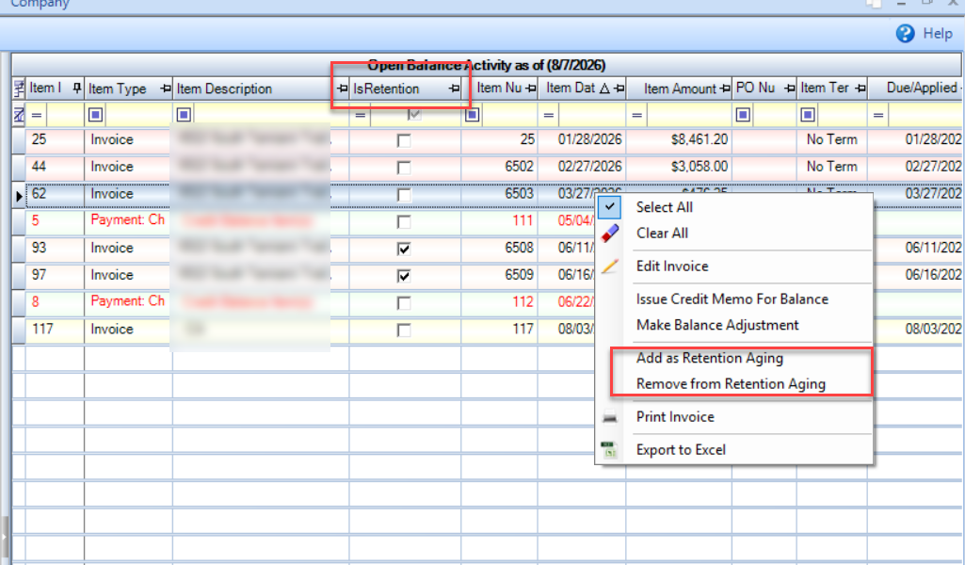
Task: Open Help via the question mark icon
Action: coord(905,33)
